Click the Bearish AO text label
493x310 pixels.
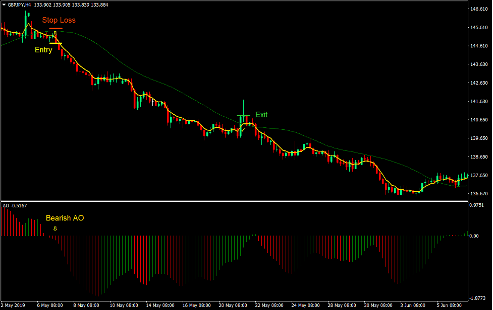[65, 218]
